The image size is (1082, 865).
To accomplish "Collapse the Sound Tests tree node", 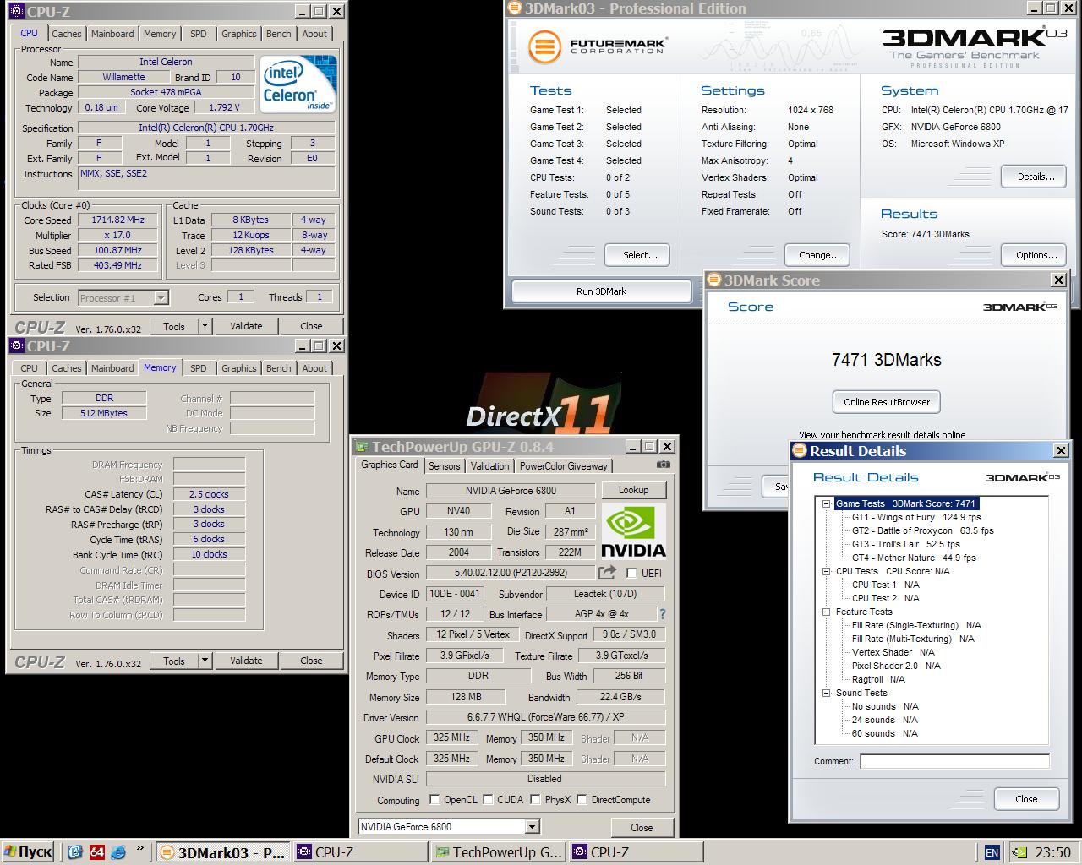I will 827,693.
